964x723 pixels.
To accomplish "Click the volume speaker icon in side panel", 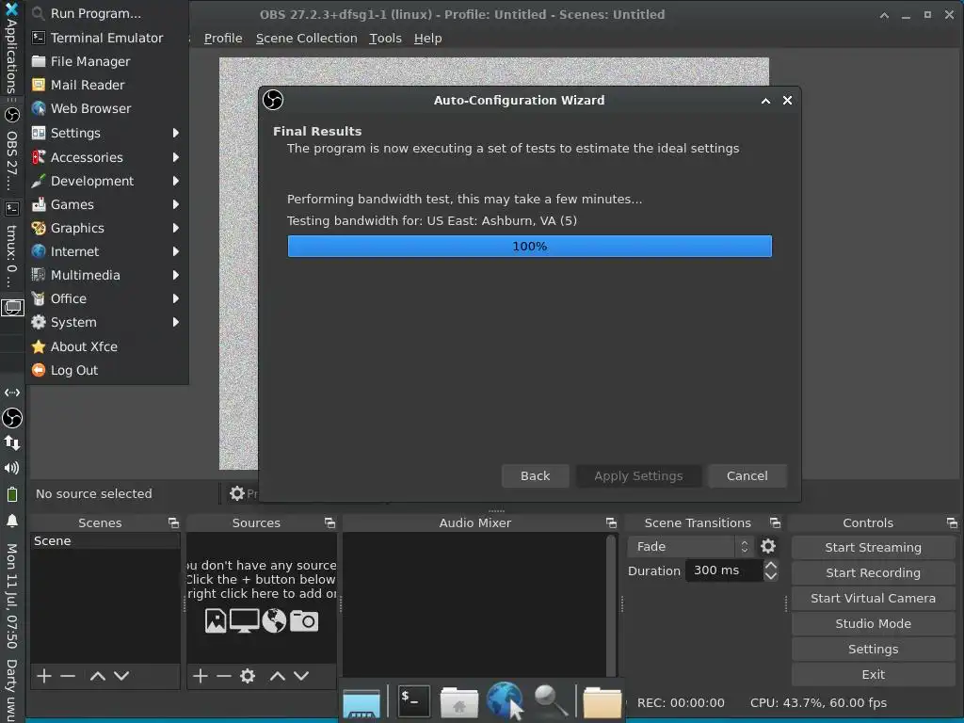I will (11, 468).
